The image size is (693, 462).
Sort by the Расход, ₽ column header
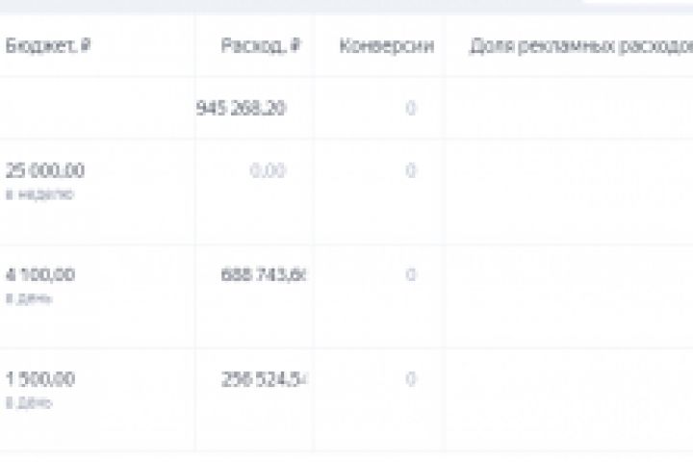pyautogui.click(x=260, y=45)
